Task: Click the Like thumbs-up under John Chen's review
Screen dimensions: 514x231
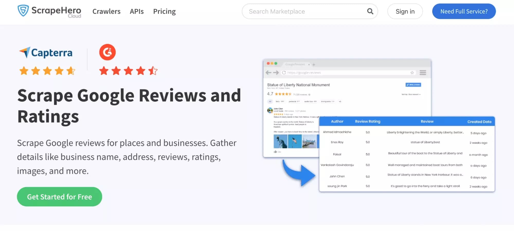Action: (x=275, y=152)
